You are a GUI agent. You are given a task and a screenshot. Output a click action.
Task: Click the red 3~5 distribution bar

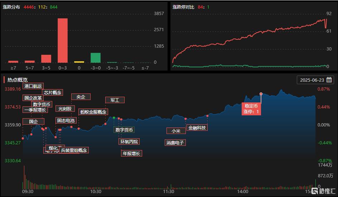tap(46, 59)
